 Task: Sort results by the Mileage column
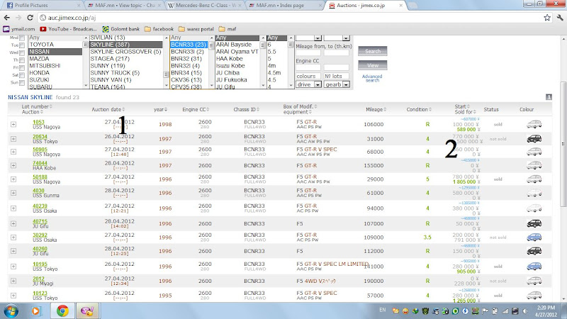coord(376,109)
